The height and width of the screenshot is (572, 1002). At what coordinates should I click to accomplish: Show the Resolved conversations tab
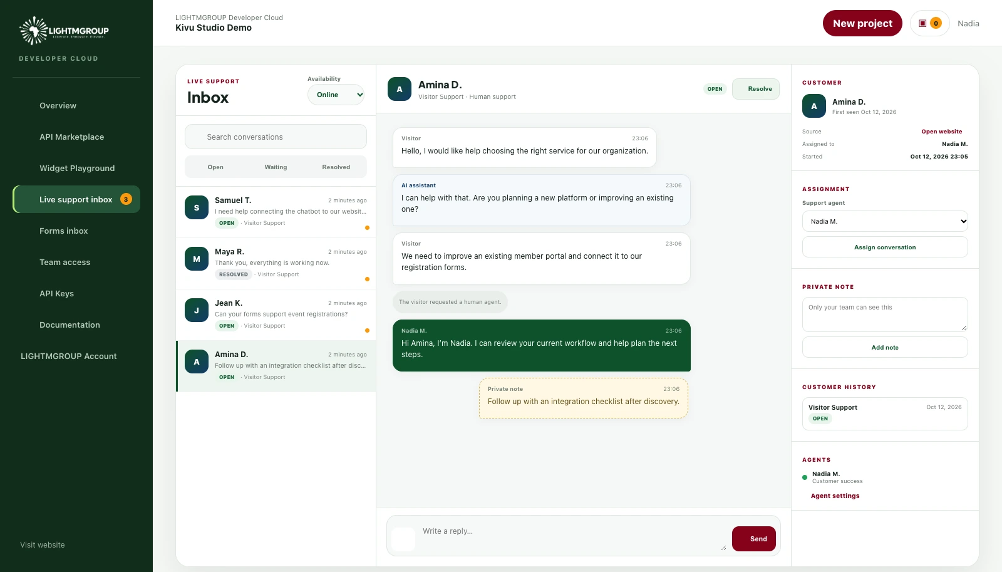(x=336, y=167)
